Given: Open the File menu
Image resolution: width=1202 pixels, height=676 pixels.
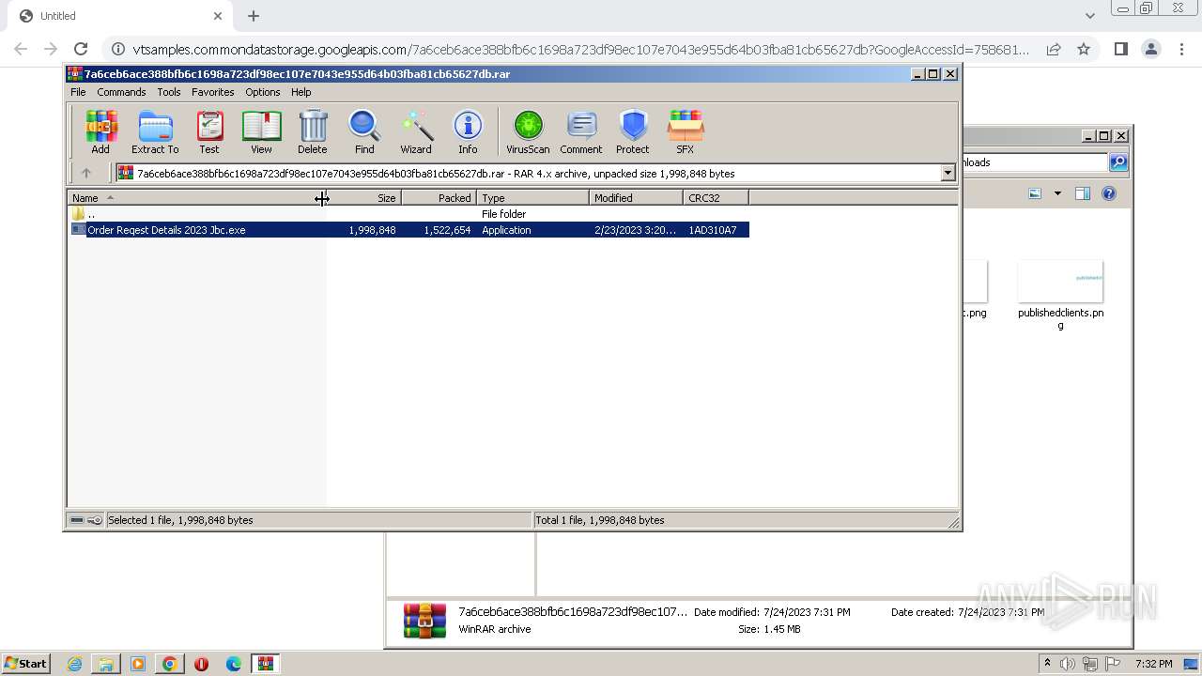Looking at the screenshot, I should click(x=78, y=92).
